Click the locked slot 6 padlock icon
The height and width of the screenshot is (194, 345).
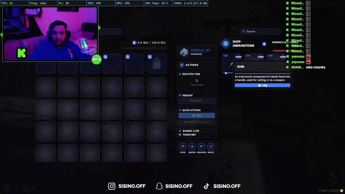coord(157,64)
